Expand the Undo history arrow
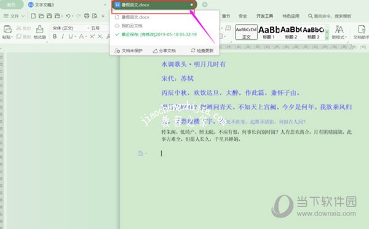369x229 pixels. coord(73,16)
